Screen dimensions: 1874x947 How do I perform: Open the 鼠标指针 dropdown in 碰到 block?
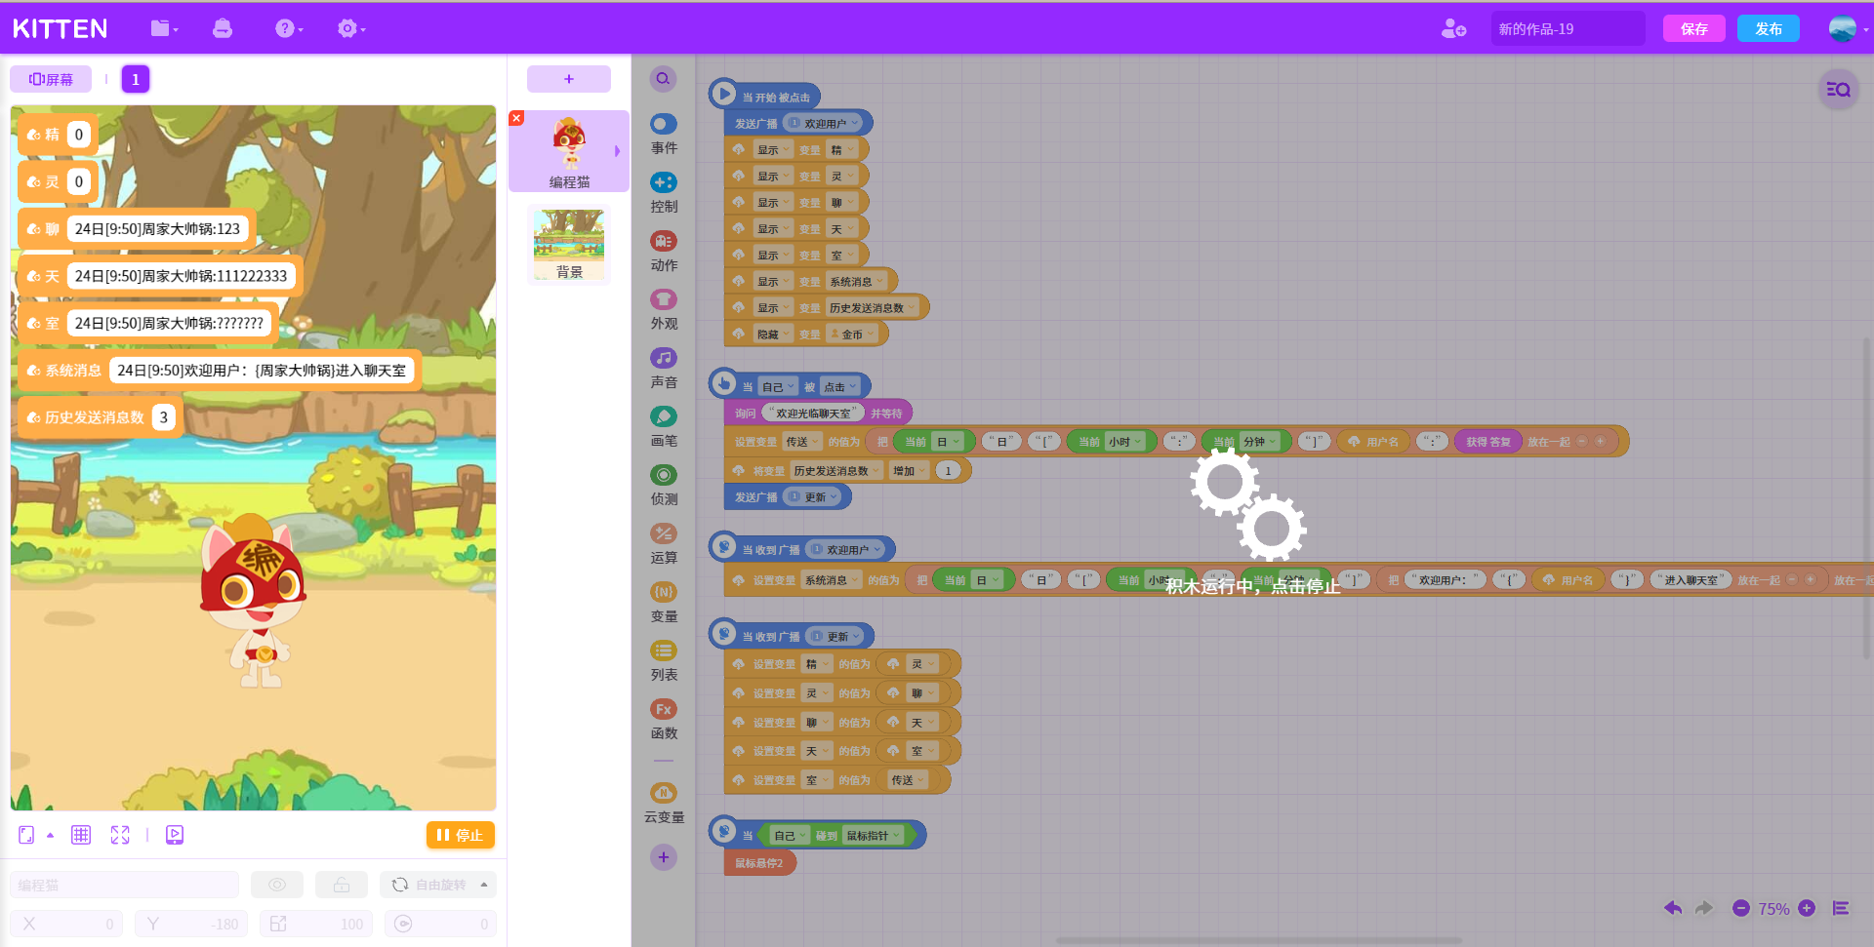point(874,836)
